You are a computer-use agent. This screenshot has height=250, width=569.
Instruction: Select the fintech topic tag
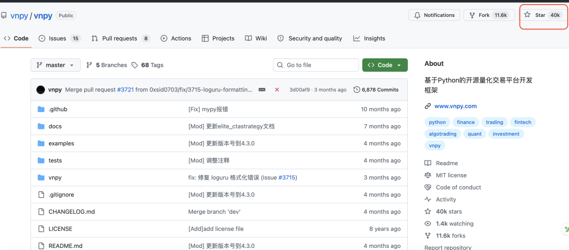click(x=523, y=123)
